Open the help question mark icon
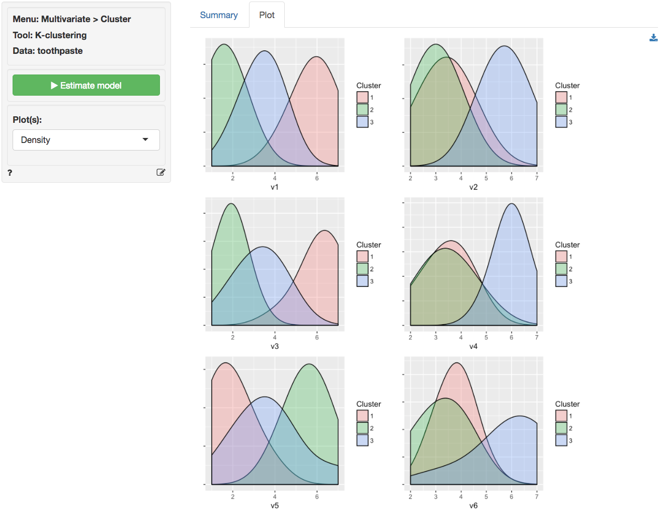Image resolution: width=660 pixels, height=512 pixels. point(10,173)
